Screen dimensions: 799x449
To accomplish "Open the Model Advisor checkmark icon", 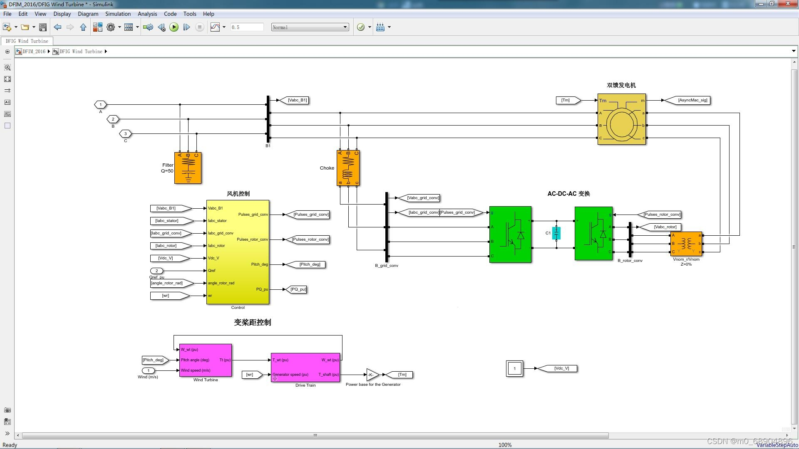I will (361, 27).
